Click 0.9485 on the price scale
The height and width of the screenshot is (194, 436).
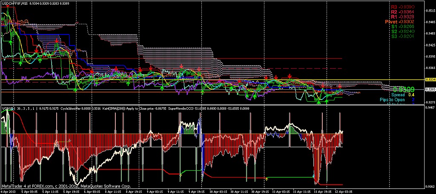tap(430, 22)
